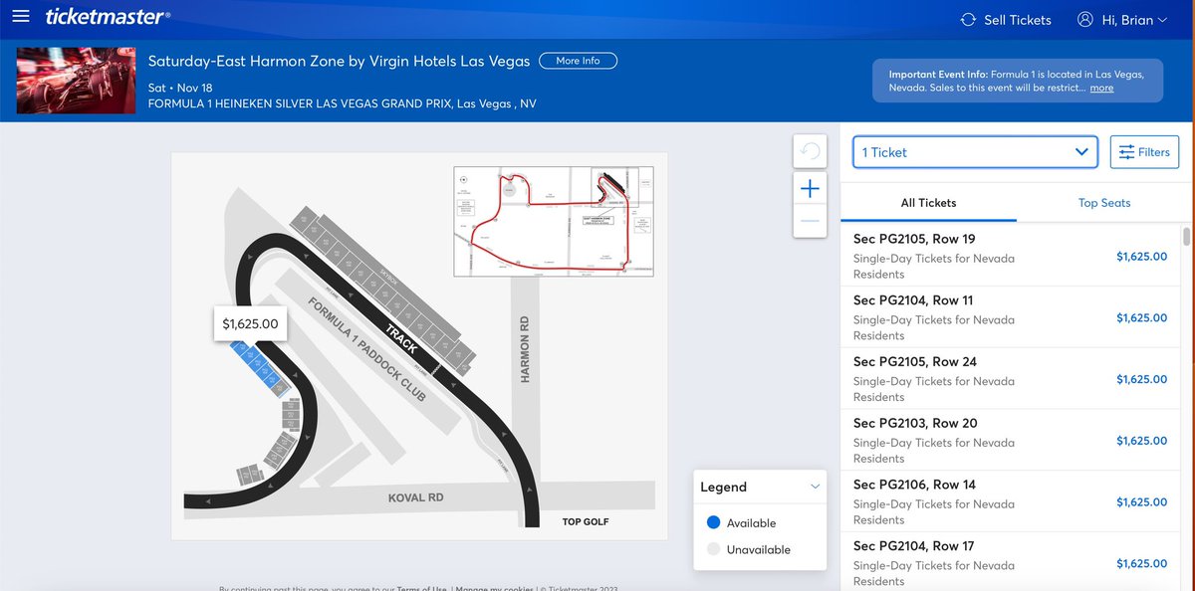Open the 1 Ticket quantity dropdown
The width and height of the screenshot is (1195, 591).
(x=975, y=152)
